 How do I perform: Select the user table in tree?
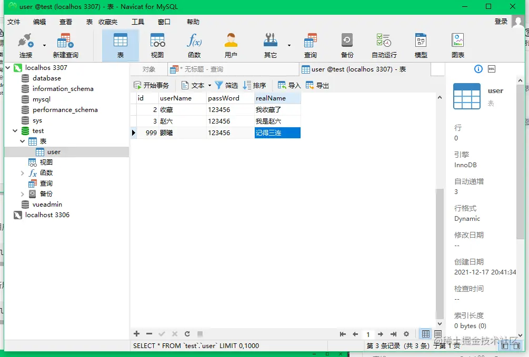click(67, 152)
